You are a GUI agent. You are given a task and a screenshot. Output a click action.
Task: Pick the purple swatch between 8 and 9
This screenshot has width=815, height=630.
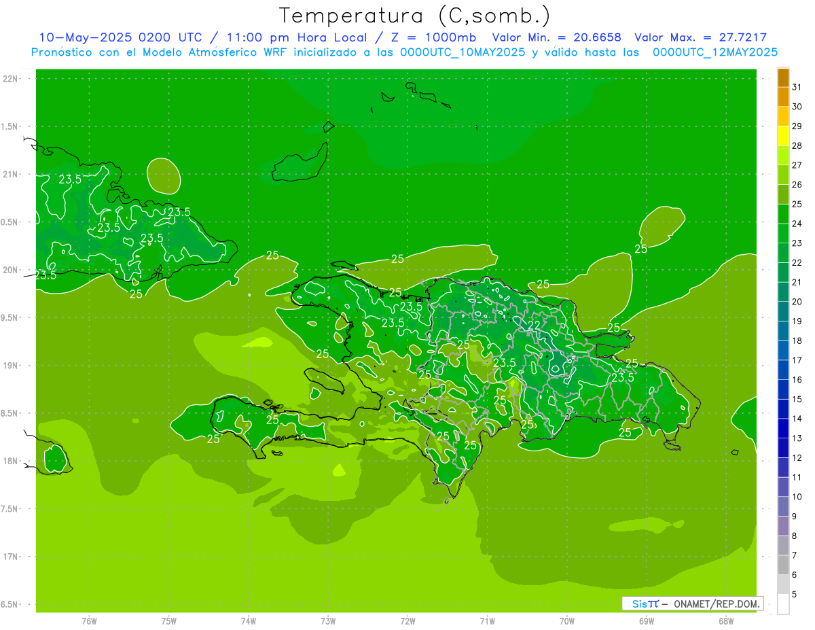(783, 526)
